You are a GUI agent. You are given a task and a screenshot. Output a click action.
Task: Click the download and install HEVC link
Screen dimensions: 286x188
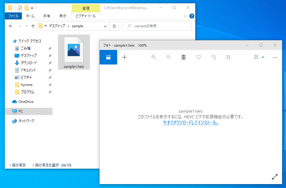click(191, 123)
